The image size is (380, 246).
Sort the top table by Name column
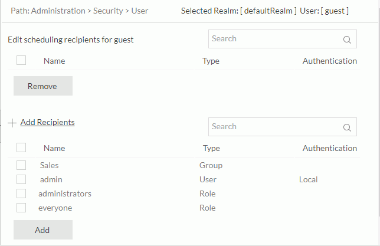coord(54,61)
